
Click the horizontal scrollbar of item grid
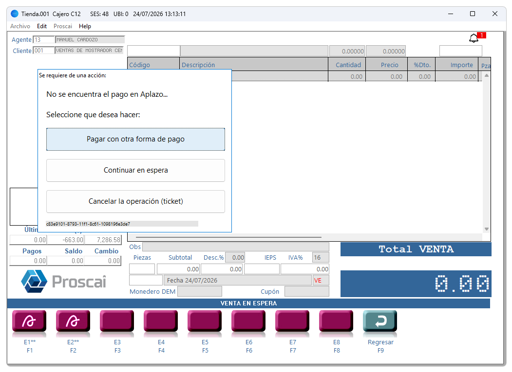tap(228, 237)
